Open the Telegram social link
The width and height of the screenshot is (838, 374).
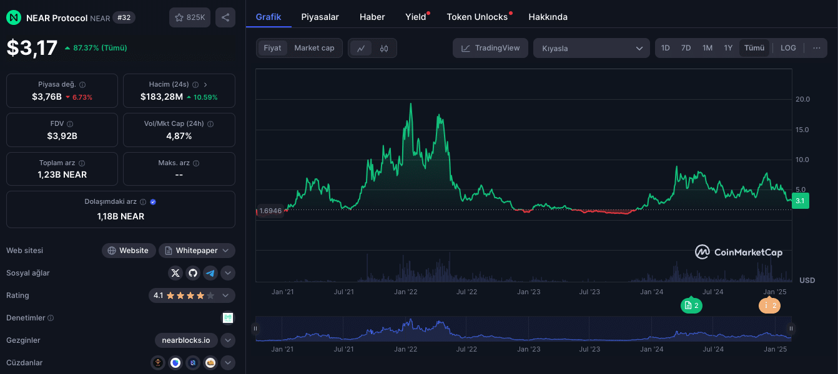coord(210,273)
